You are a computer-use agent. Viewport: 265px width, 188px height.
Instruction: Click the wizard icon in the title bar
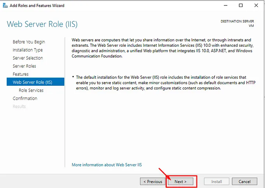pos(5,6)
